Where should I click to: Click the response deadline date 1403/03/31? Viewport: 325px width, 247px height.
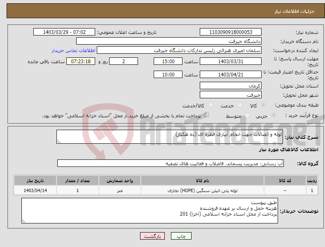coord(231,61)
